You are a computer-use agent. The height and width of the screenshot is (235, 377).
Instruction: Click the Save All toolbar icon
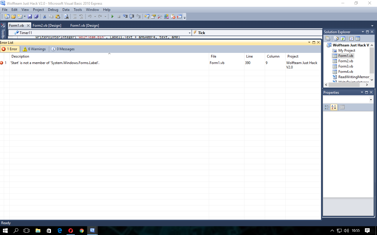coord(36,16)
